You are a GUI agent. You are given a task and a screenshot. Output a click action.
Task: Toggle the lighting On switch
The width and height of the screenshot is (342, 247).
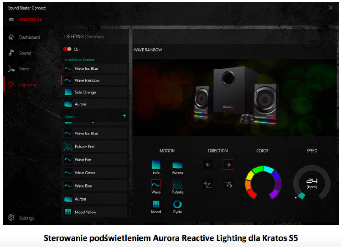click(x=67, y=49)
